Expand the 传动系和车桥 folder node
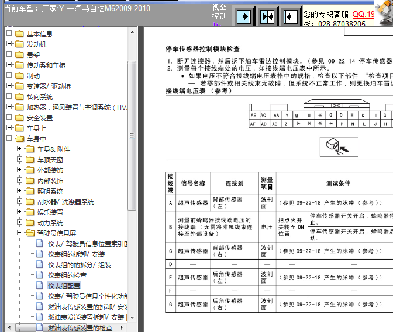 9,65
